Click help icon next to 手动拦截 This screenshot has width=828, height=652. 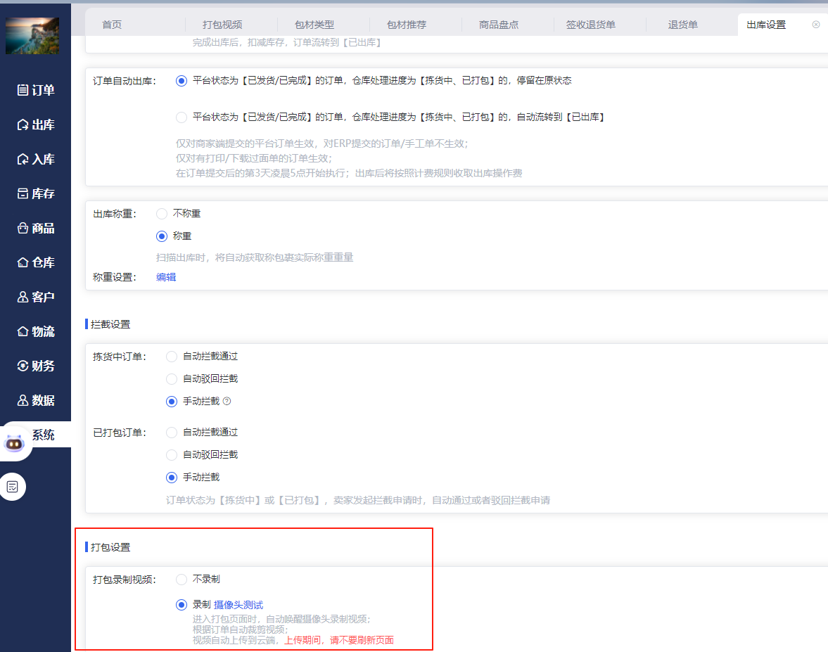[227, 402]
